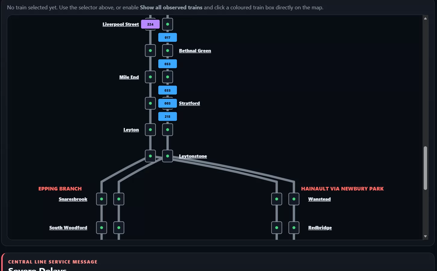
Task: Click the Liverpool Street right-track station node
Action: click(x=168, y=24)
